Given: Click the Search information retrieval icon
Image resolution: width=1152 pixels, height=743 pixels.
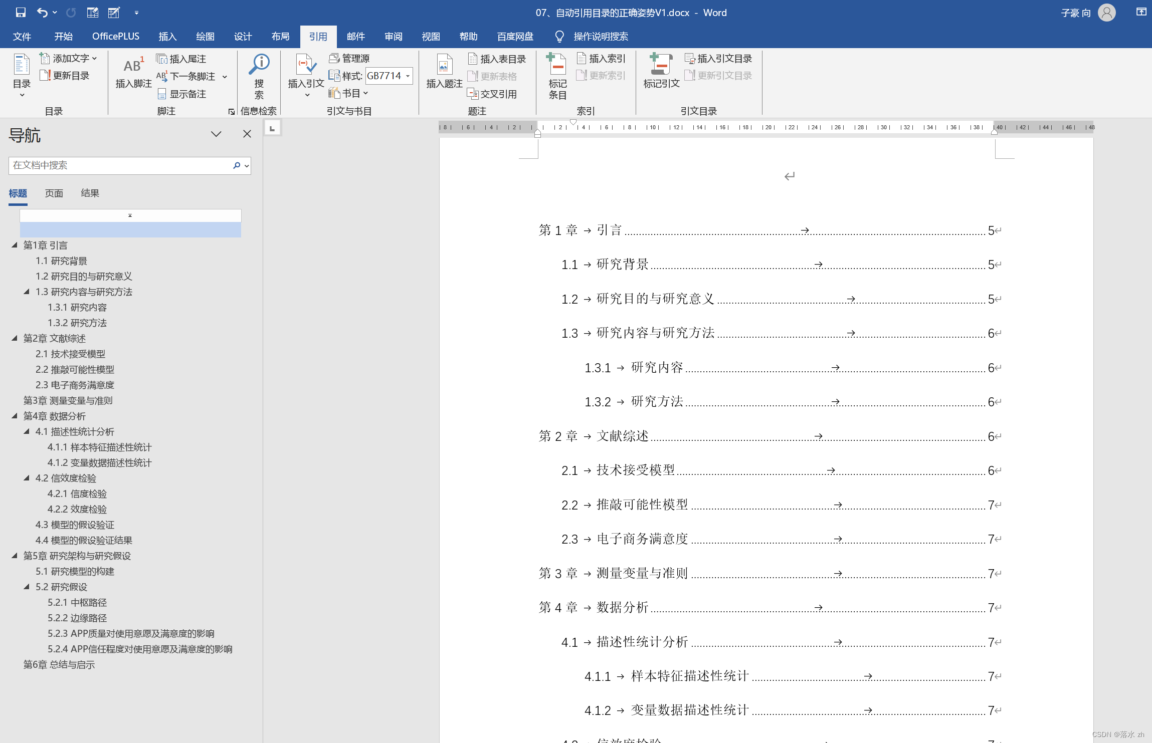Looking at the screenshot, I should tap(259, 65).
